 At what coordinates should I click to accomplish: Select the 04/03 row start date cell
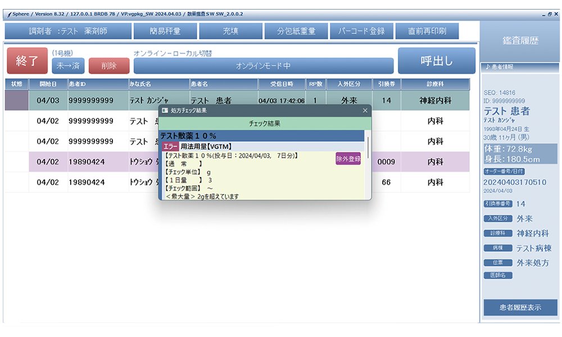tap(48, 101)
